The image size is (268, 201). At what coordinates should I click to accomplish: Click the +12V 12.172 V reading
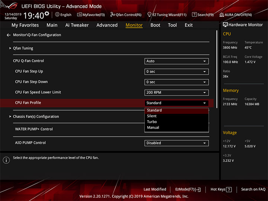[x=229, y=146]
